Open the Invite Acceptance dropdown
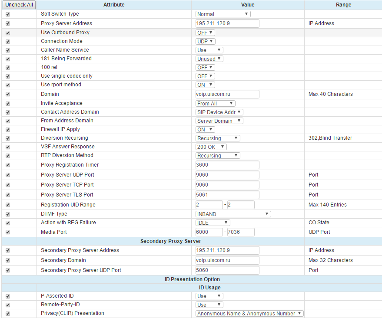This screenshot has width=382, height=318. pos(216,103)
